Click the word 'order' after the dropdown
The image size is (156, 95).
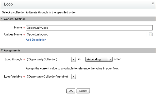click(x=117, y=59)
